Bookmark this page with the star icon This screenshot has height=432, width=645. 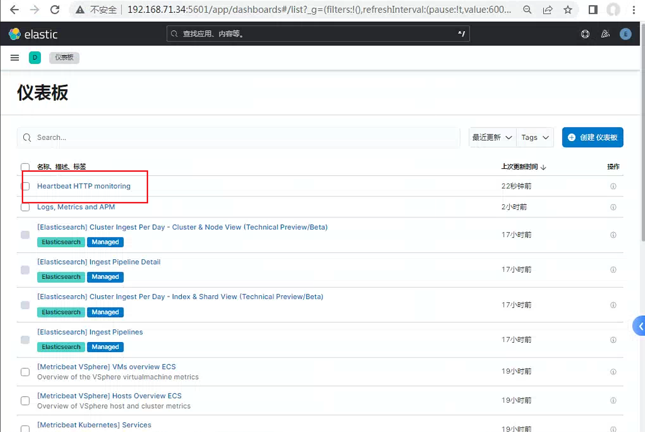[568, 10]
